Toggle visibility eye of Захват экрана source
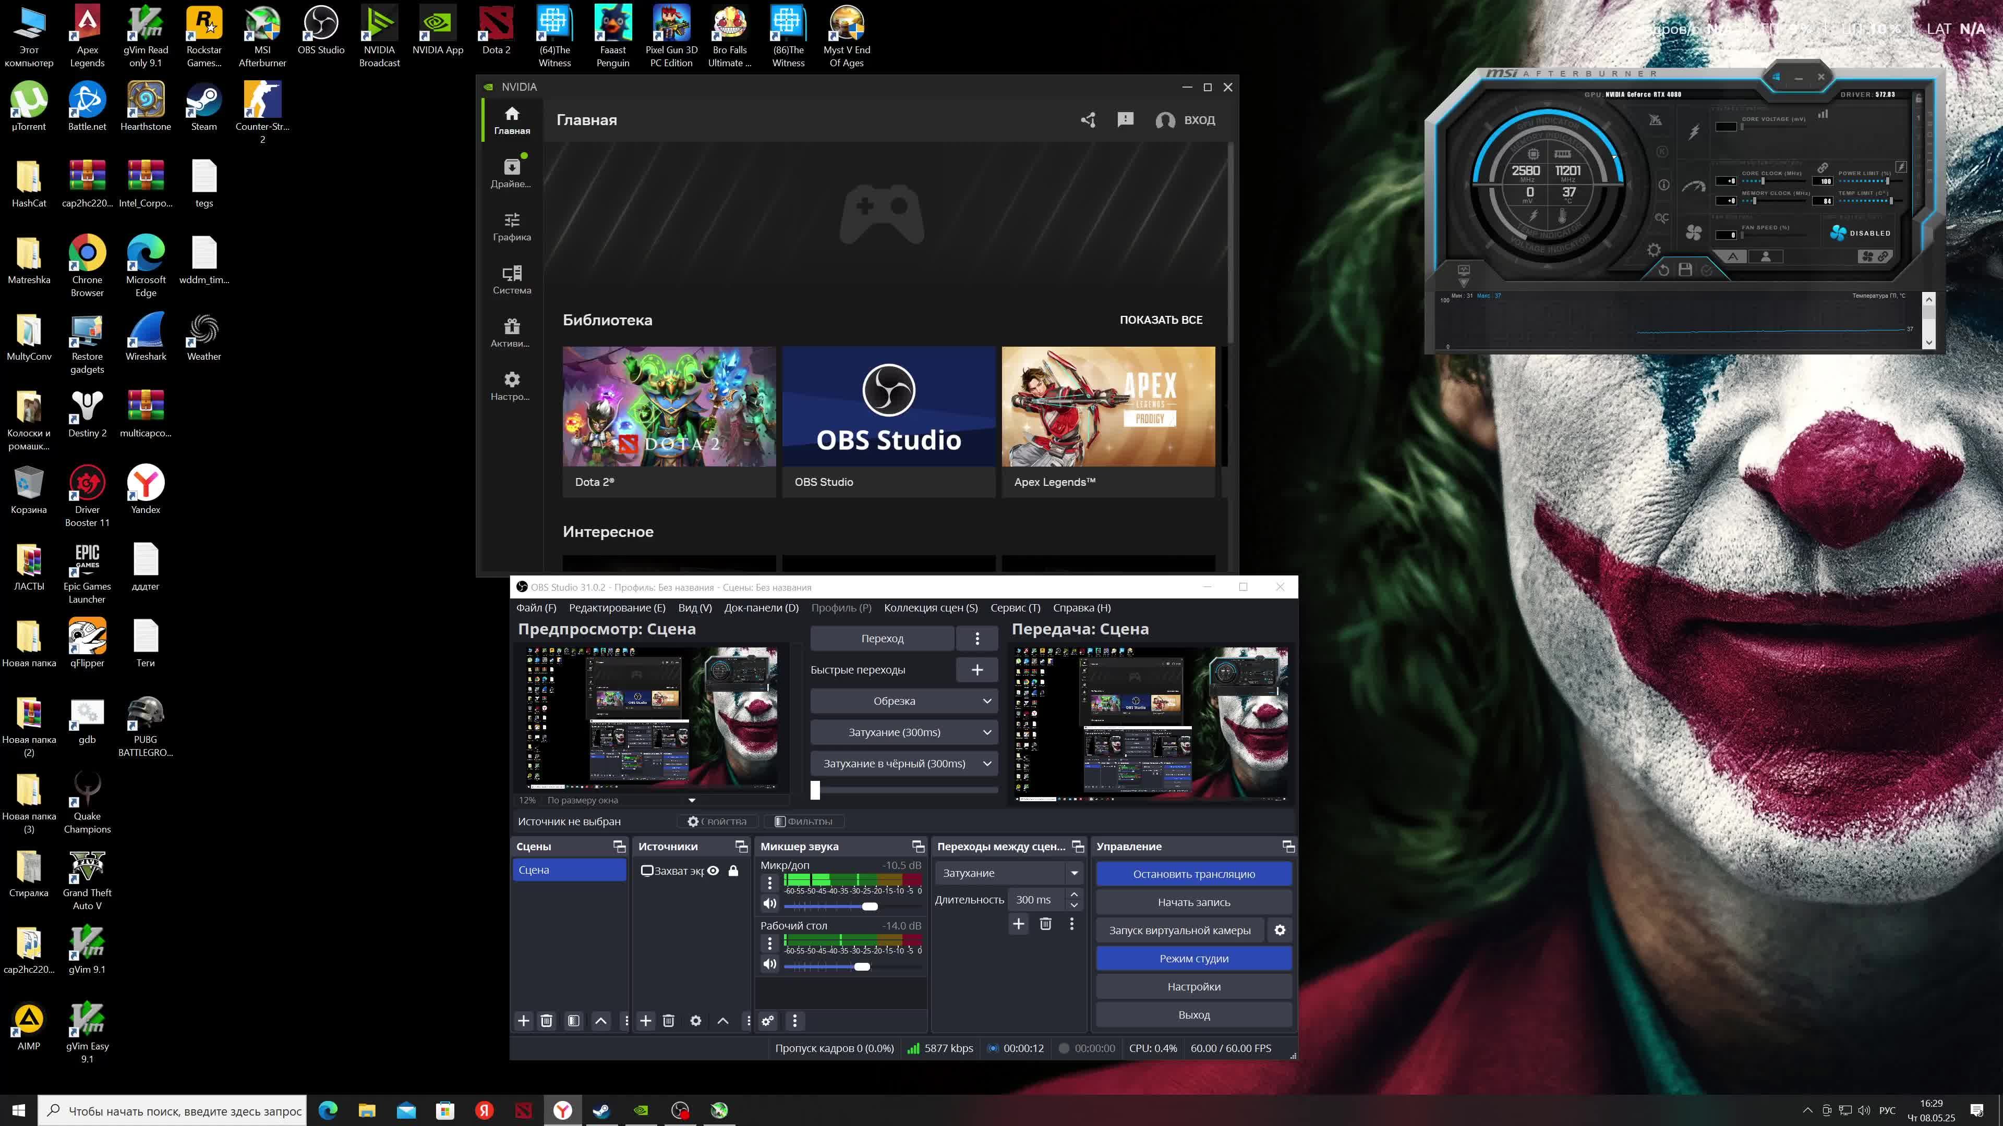2003x1126 pixels. tap(713, 871)
